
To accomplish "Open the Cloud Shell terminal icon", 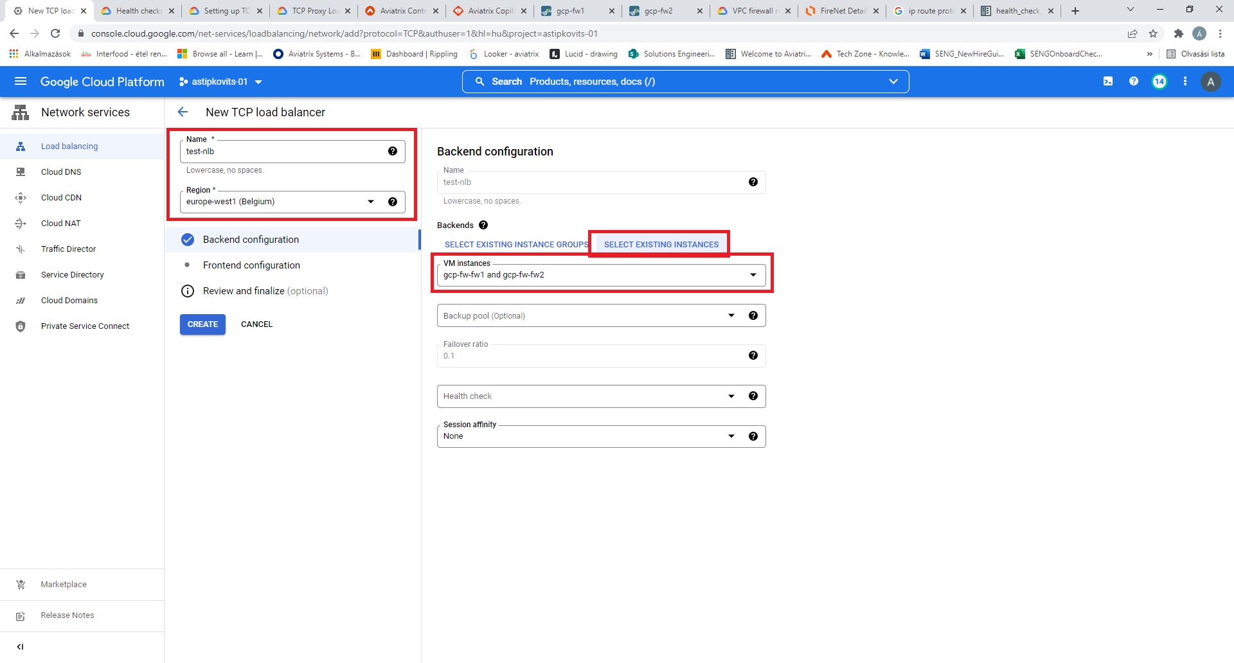I will pyautogui.click(x=1108, y=82).
